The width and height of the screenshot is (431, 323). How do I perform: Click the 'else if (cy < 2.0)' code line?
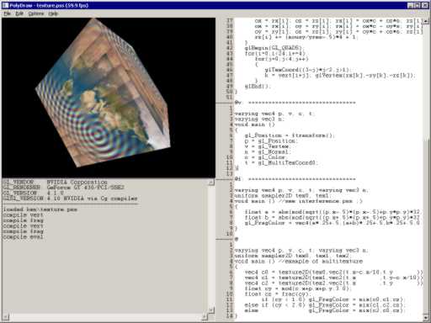click(x=324, y=304)
